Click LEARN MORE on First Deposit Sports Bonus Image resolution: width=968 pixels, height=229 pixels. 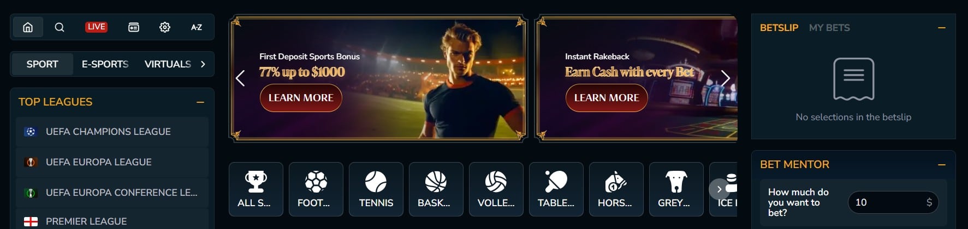tap(301, 98)
